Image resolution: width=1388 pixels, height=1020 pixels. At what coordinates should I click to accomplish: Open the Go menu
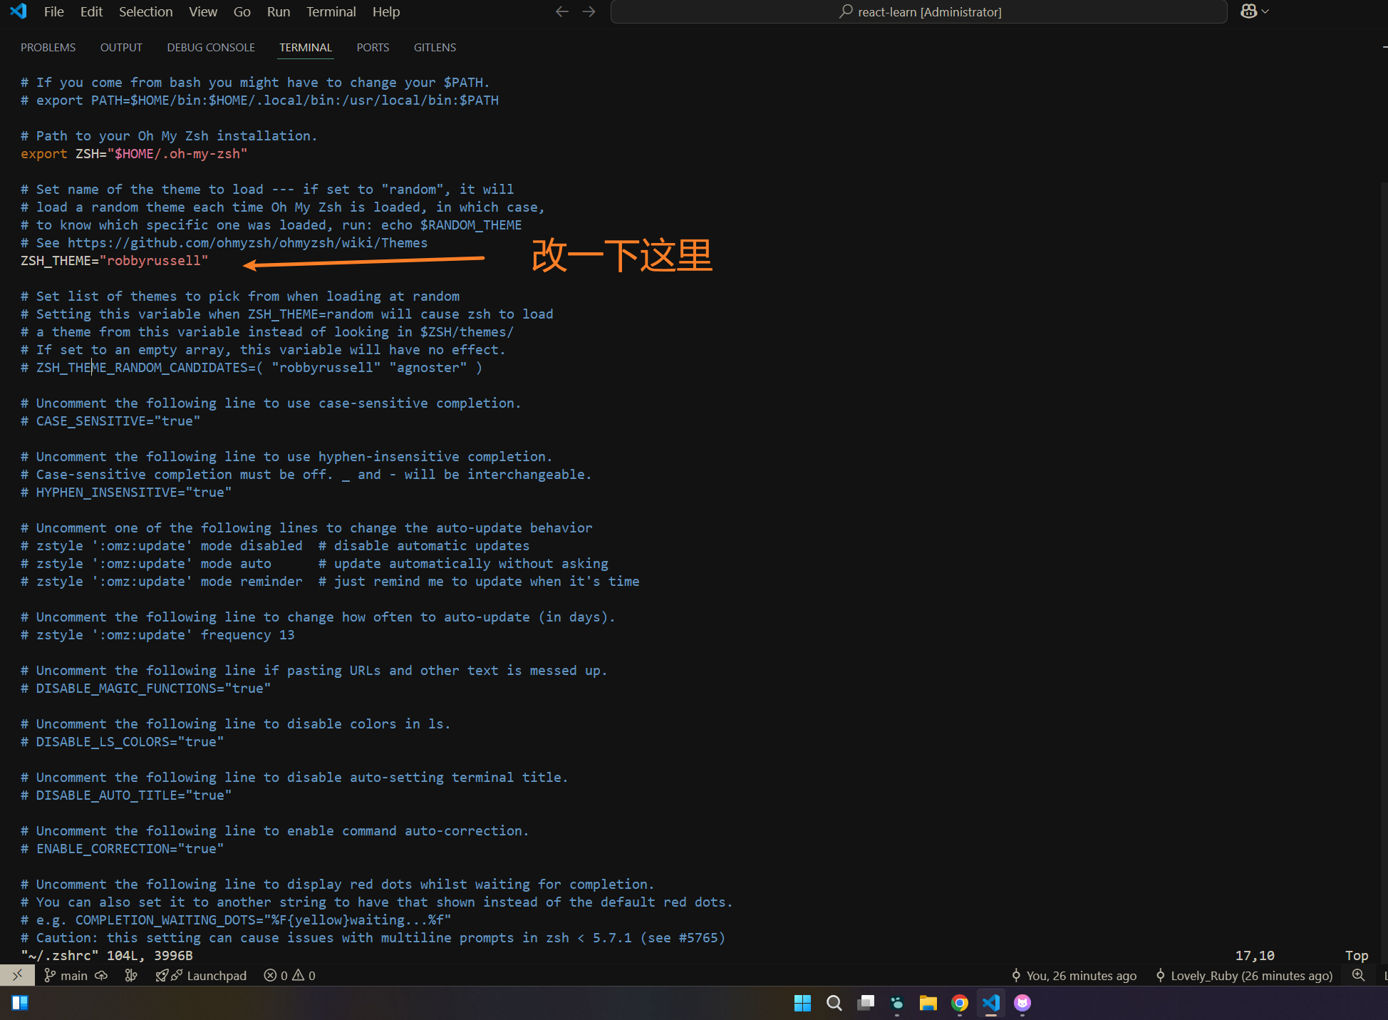pyautogui.click(x=242, y=11)
